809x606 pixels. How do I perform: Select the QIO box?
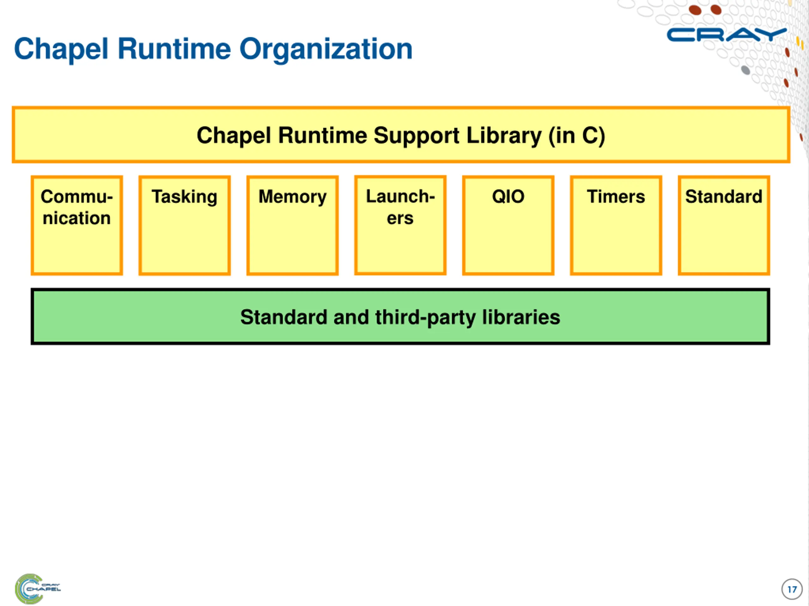[x=508, y=225]
